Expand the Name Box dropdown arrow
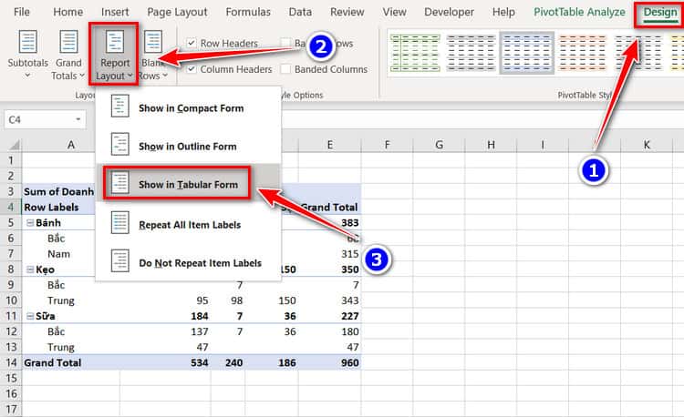684x417 pixels. point(78,119)
